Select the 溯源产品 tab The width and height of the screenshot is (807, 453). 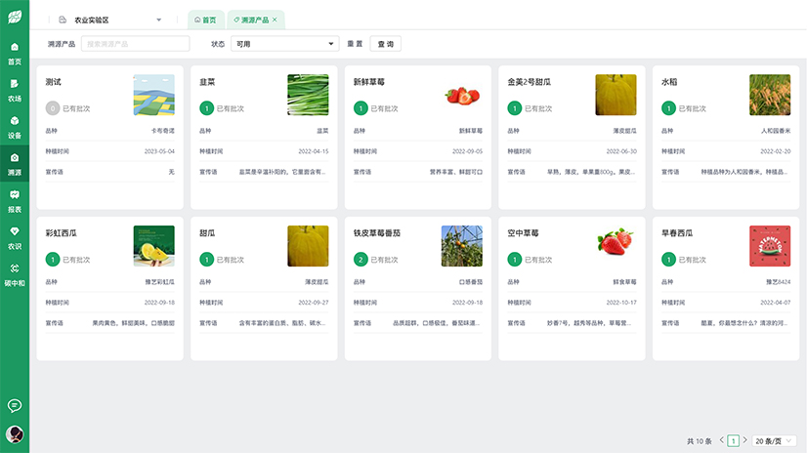250,20
